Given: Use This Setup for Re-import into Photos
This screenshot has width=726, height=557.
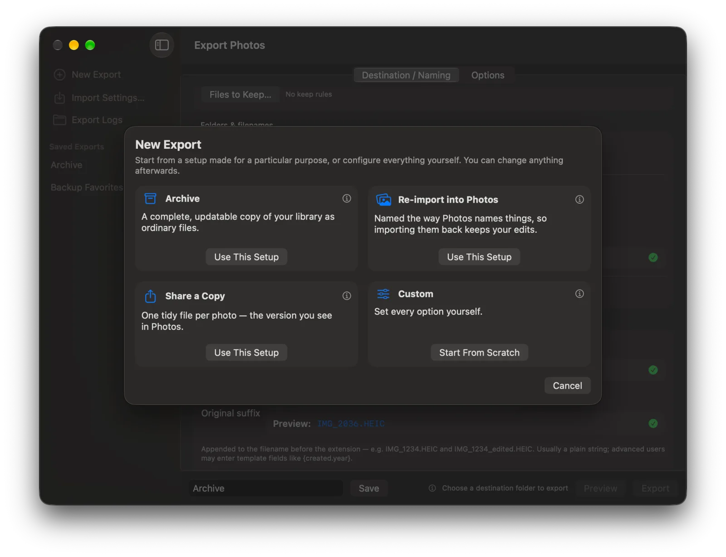Looking at the screenshot, I should (x=479, y=257).
